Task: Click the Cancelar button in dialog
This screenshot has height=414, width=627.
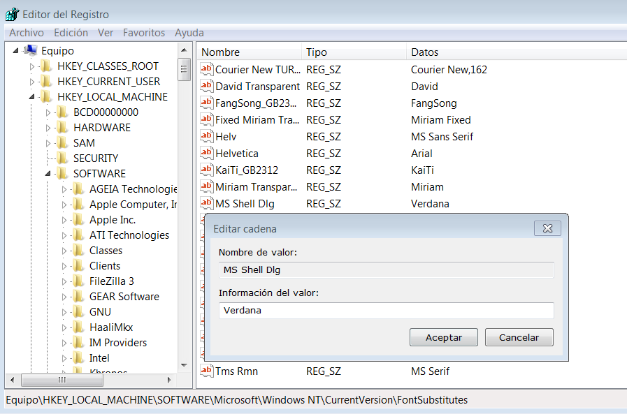Action: click(x=519, y=337)
